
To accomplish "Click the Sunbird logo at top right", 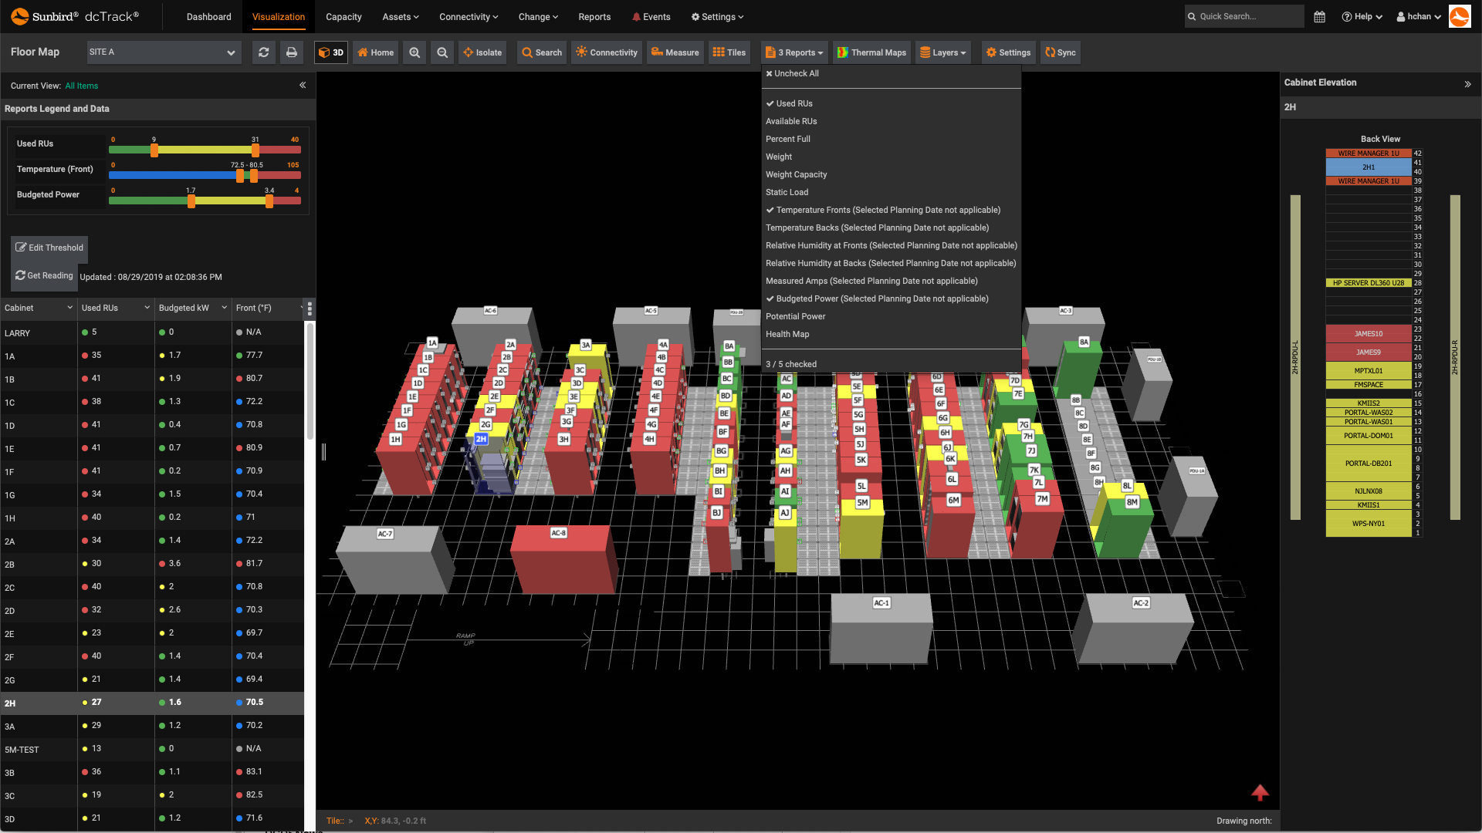I will (1460, 16).
